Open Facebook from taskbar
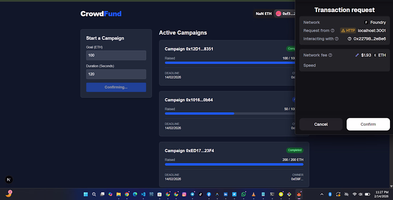 point(209,194)
